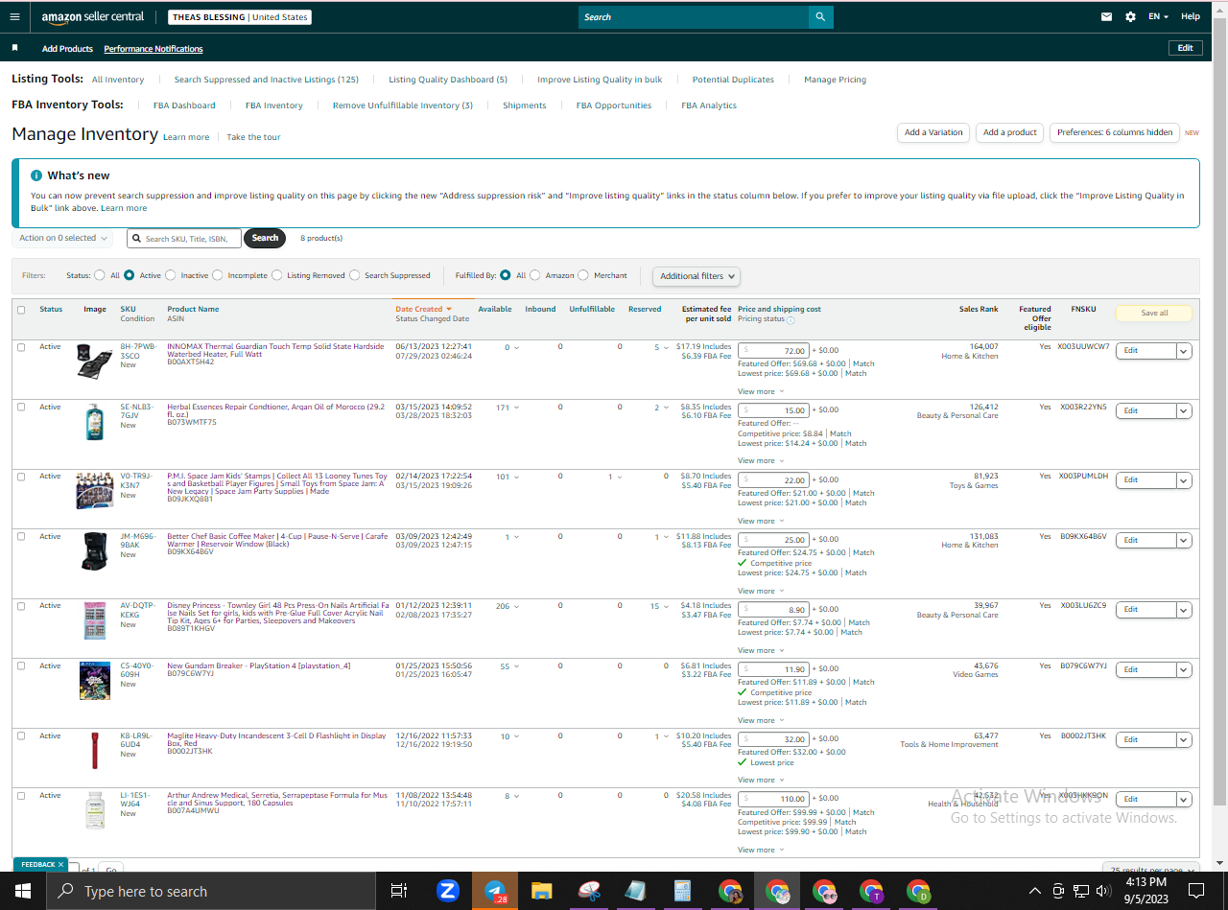Open Telegram from the taskbar
The image size is (1228, 910).
tap(494, 891)
